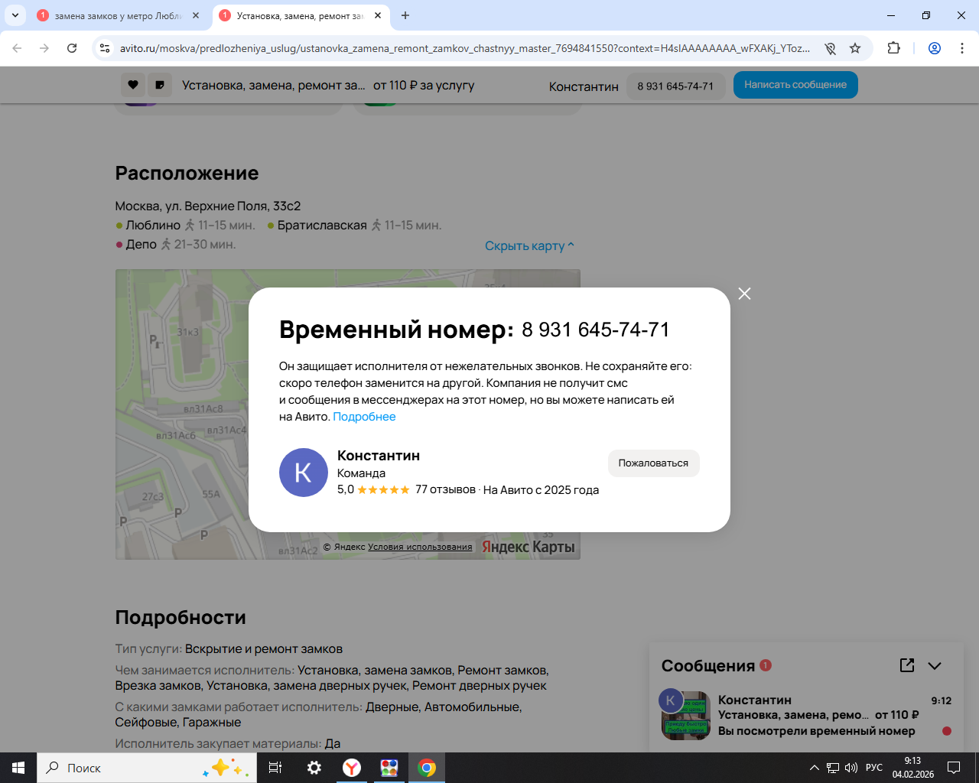This screenshot has width=979, height=783.
Task: Bookmark this page with the star icon
Action: coord(855,48)
